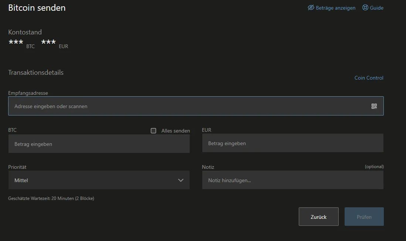Viewport: 406px width, 241px height.
Task: Select the Notiz hinzufügen text field
Action: click(292, 180)
